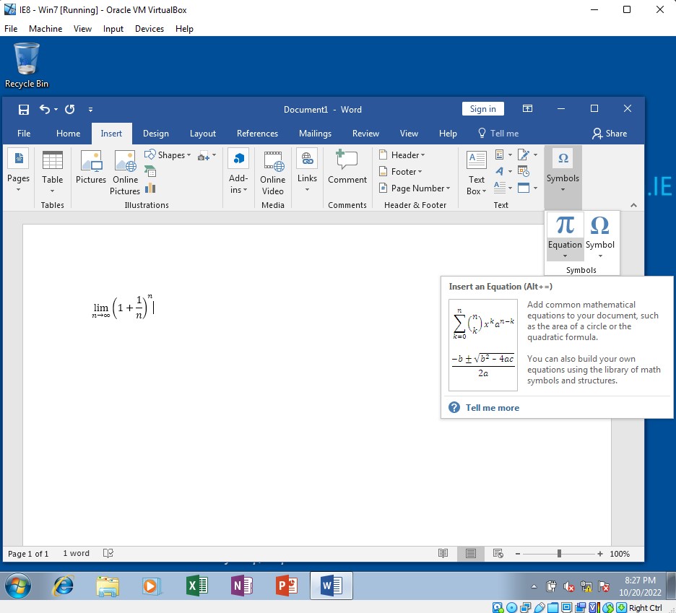Switch to Web Layout view

(498, 554)
